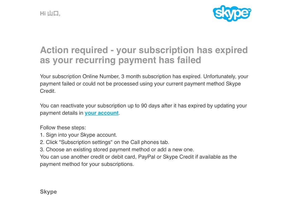The width and height of the screenshot is (283, 199).
Task: Click the PayPal or Skype Credit sentence
Action: tap(138, 161)
